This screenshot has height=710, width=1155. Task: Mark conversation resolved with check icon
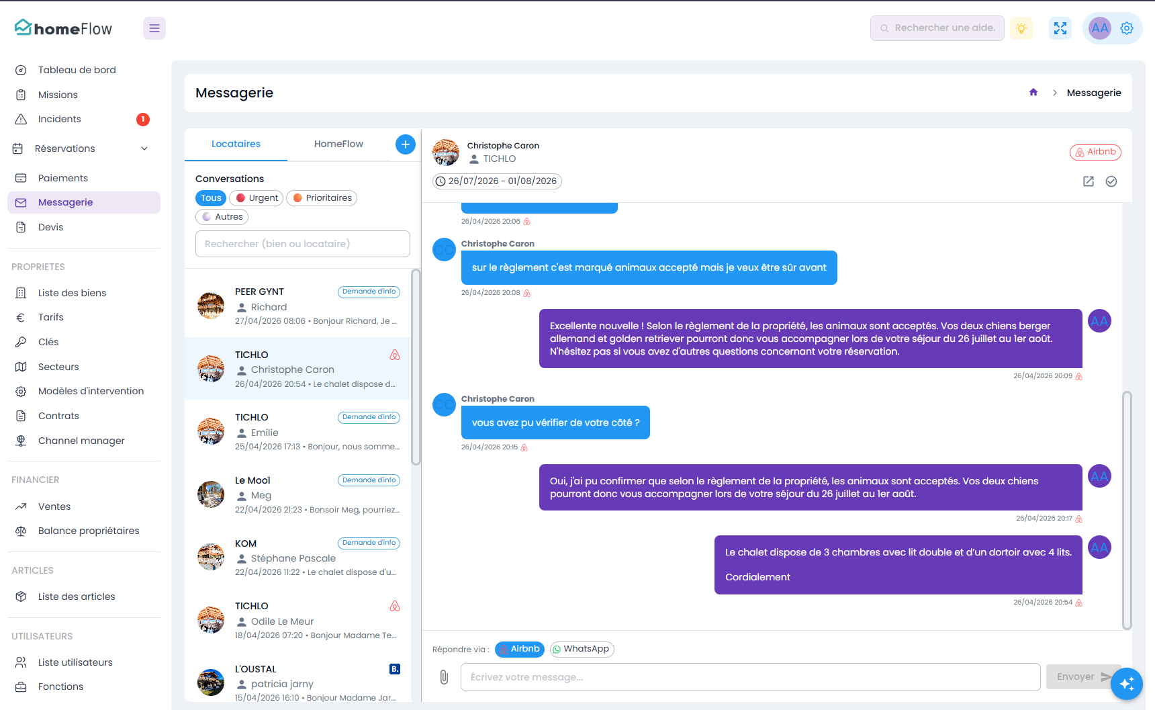coord(1111,181)
